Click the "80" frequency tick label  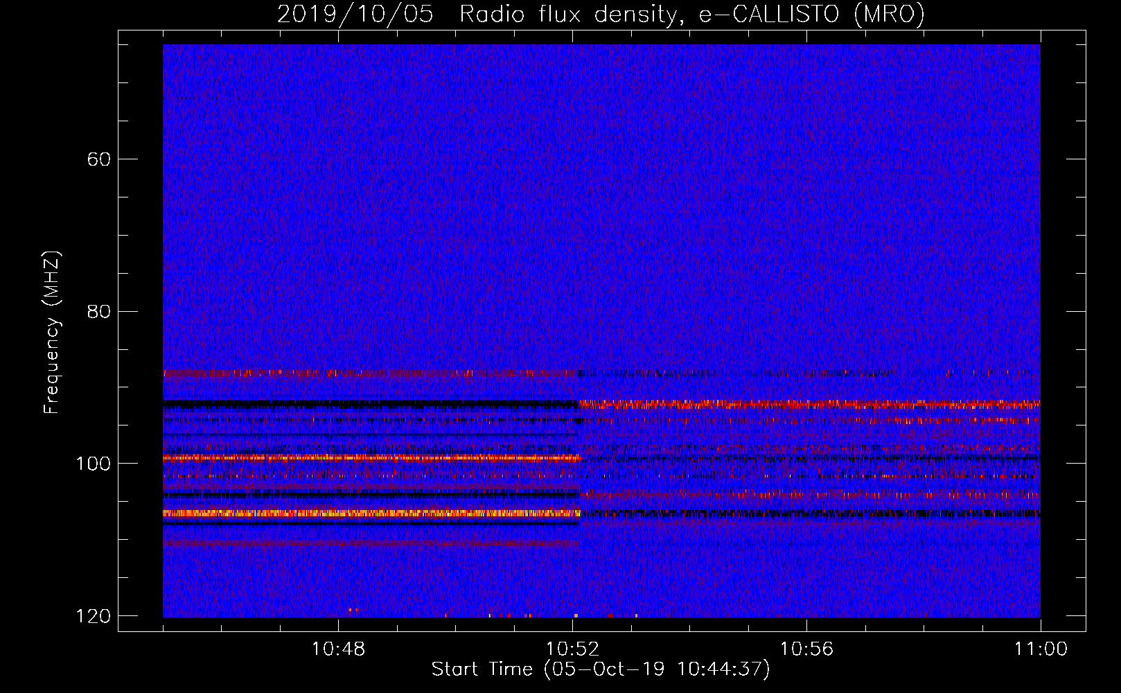point(99,311)
